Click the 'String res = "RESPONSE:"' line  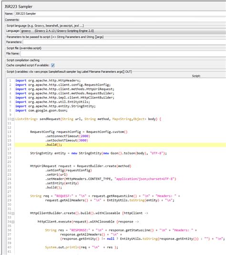click(121, 230)
